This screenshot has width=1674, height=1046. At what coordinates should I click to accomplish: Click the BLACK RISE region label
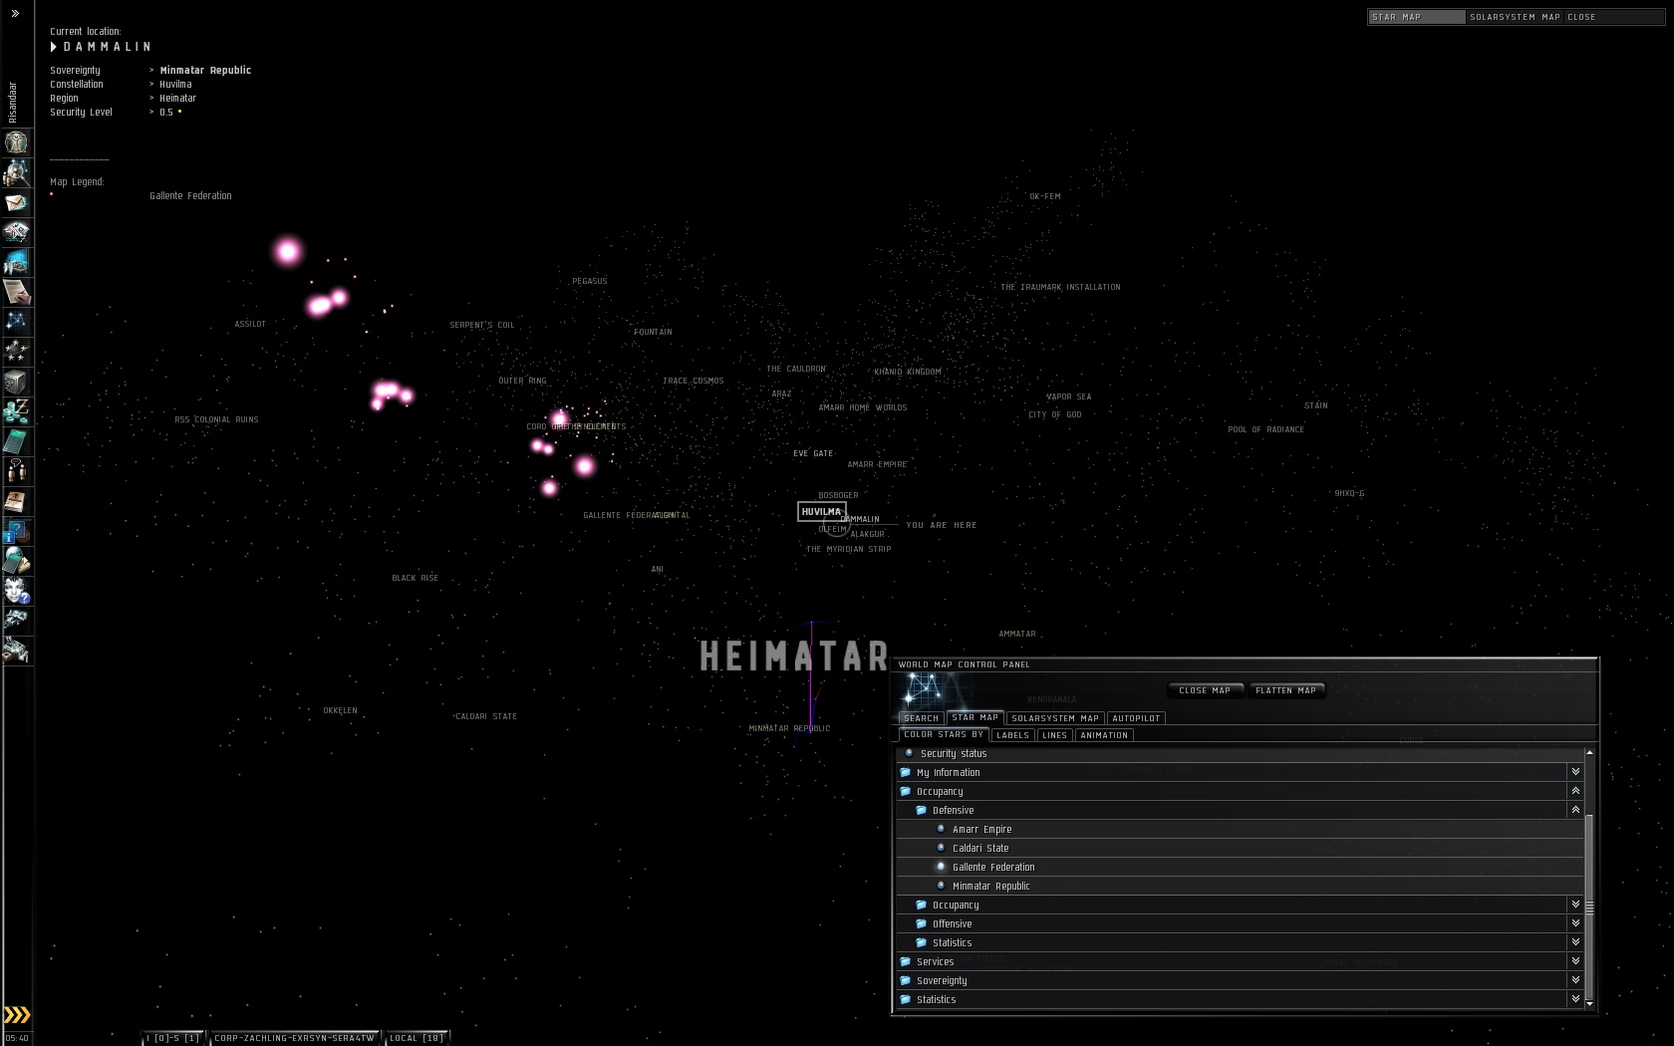(x=415, y=578)
